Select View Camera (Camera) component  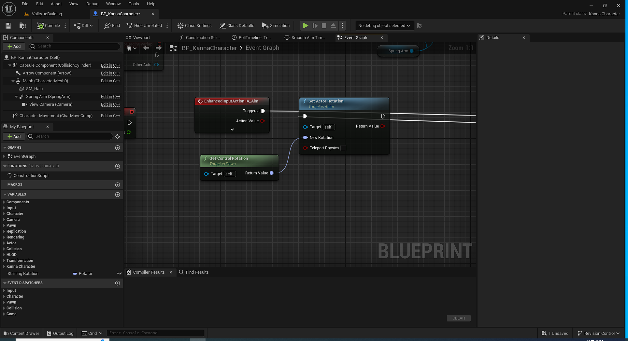[x=50, y=104]
